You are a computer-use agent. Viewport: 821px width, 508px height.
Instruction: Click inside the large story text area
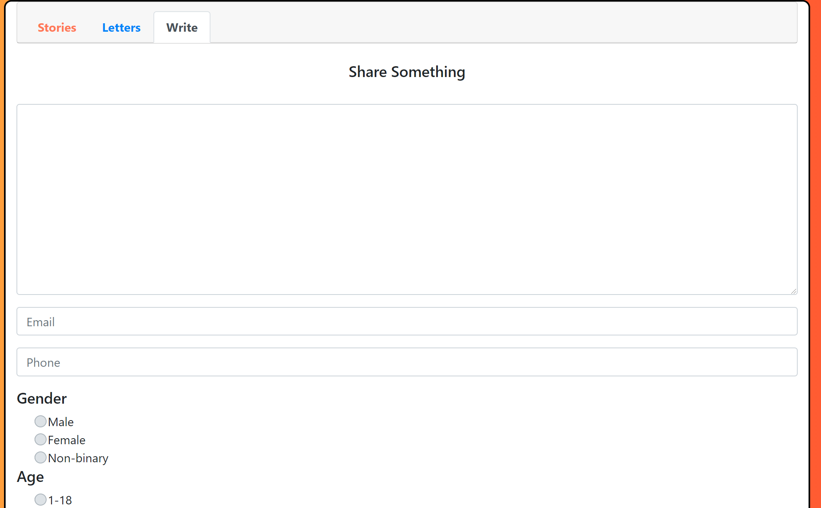[x=406, y=199]
